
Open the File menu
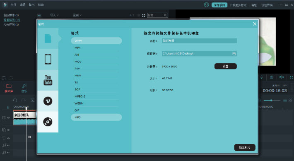click(13, 5)
